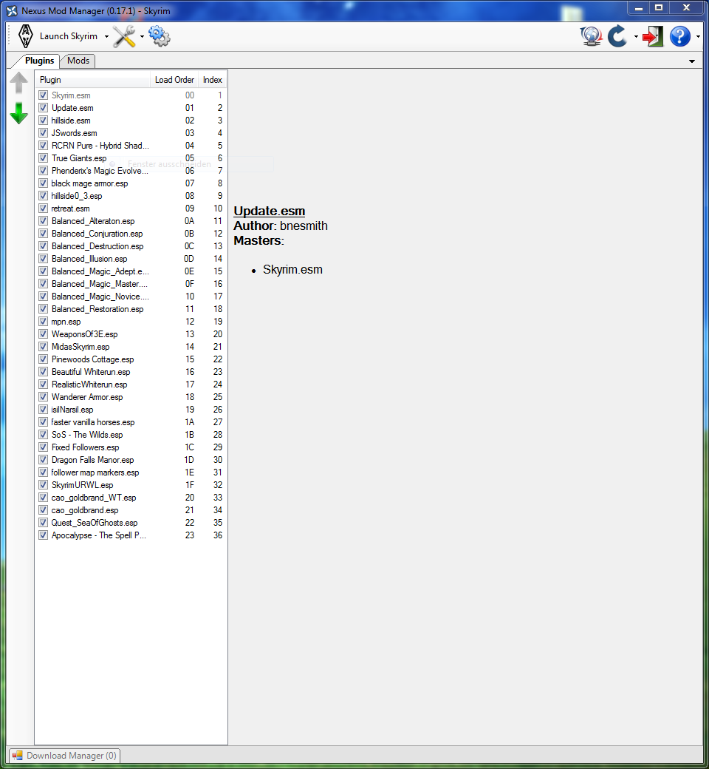Click the Update.esm heading in details pane
The image size is (709, 769).
click(269, 211)
